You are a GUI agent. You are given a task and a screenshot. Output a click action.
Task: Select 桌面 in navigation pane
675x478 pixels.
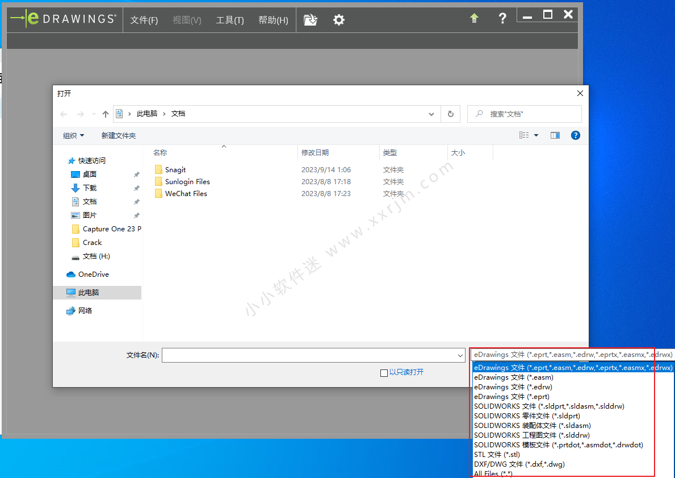pyautogui.click(x=84, y=174)
